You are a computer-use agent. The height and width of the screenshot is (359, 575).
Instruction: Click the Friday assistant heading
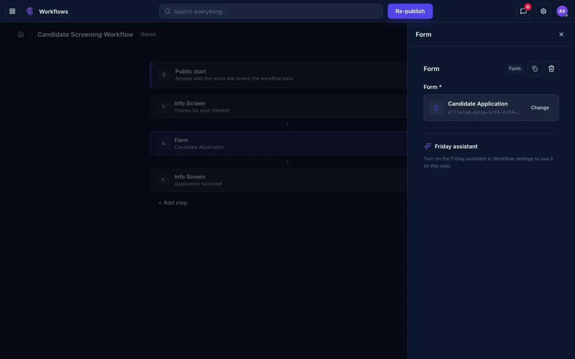coord(456,146)
